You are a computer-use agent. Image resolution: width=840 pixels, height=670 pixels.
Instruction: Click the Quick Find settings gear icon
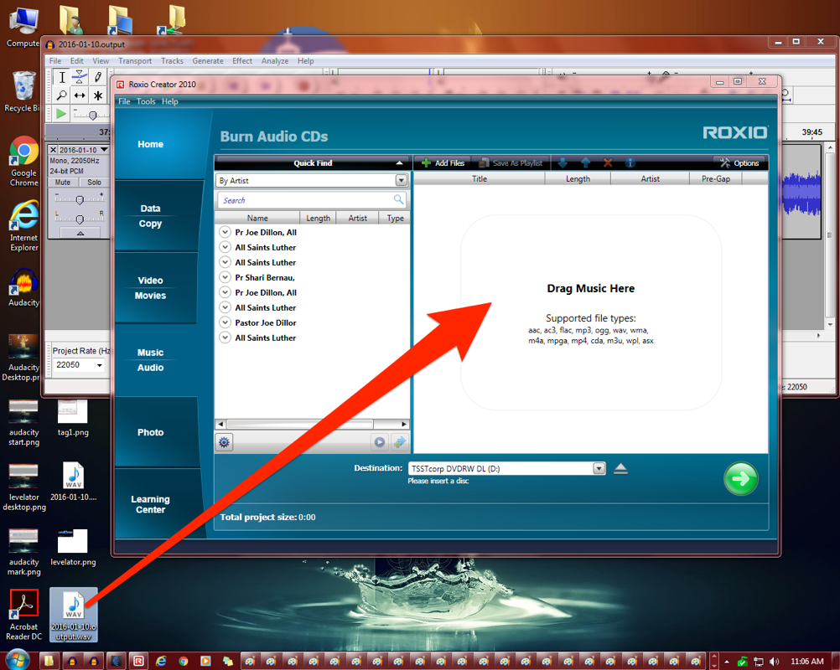coord(224,442)
